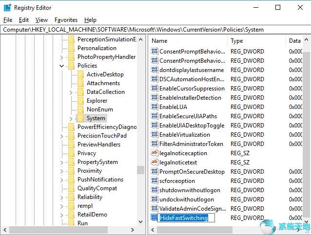Sort values by the Name column header
Viewport: 311px width, 235px height.
pos(188,41)
